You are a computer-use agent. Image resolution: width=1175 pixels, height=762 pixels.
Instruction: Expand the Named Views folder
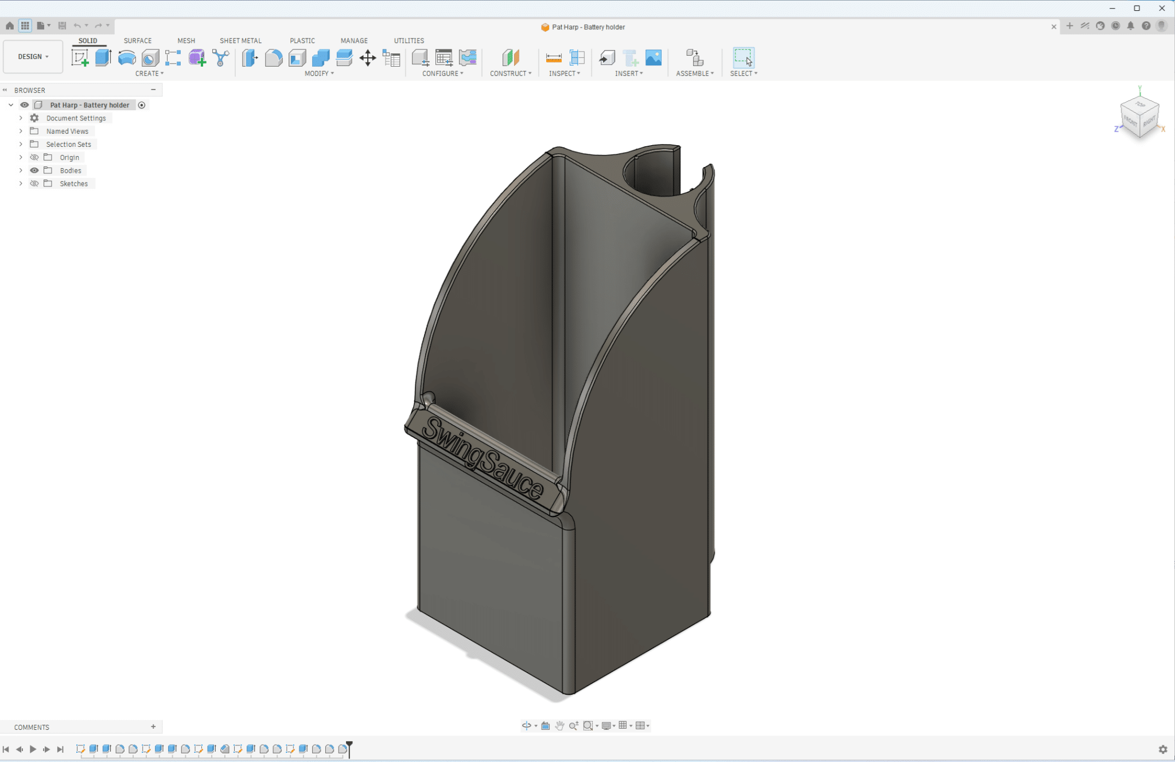tap(21, 131)
